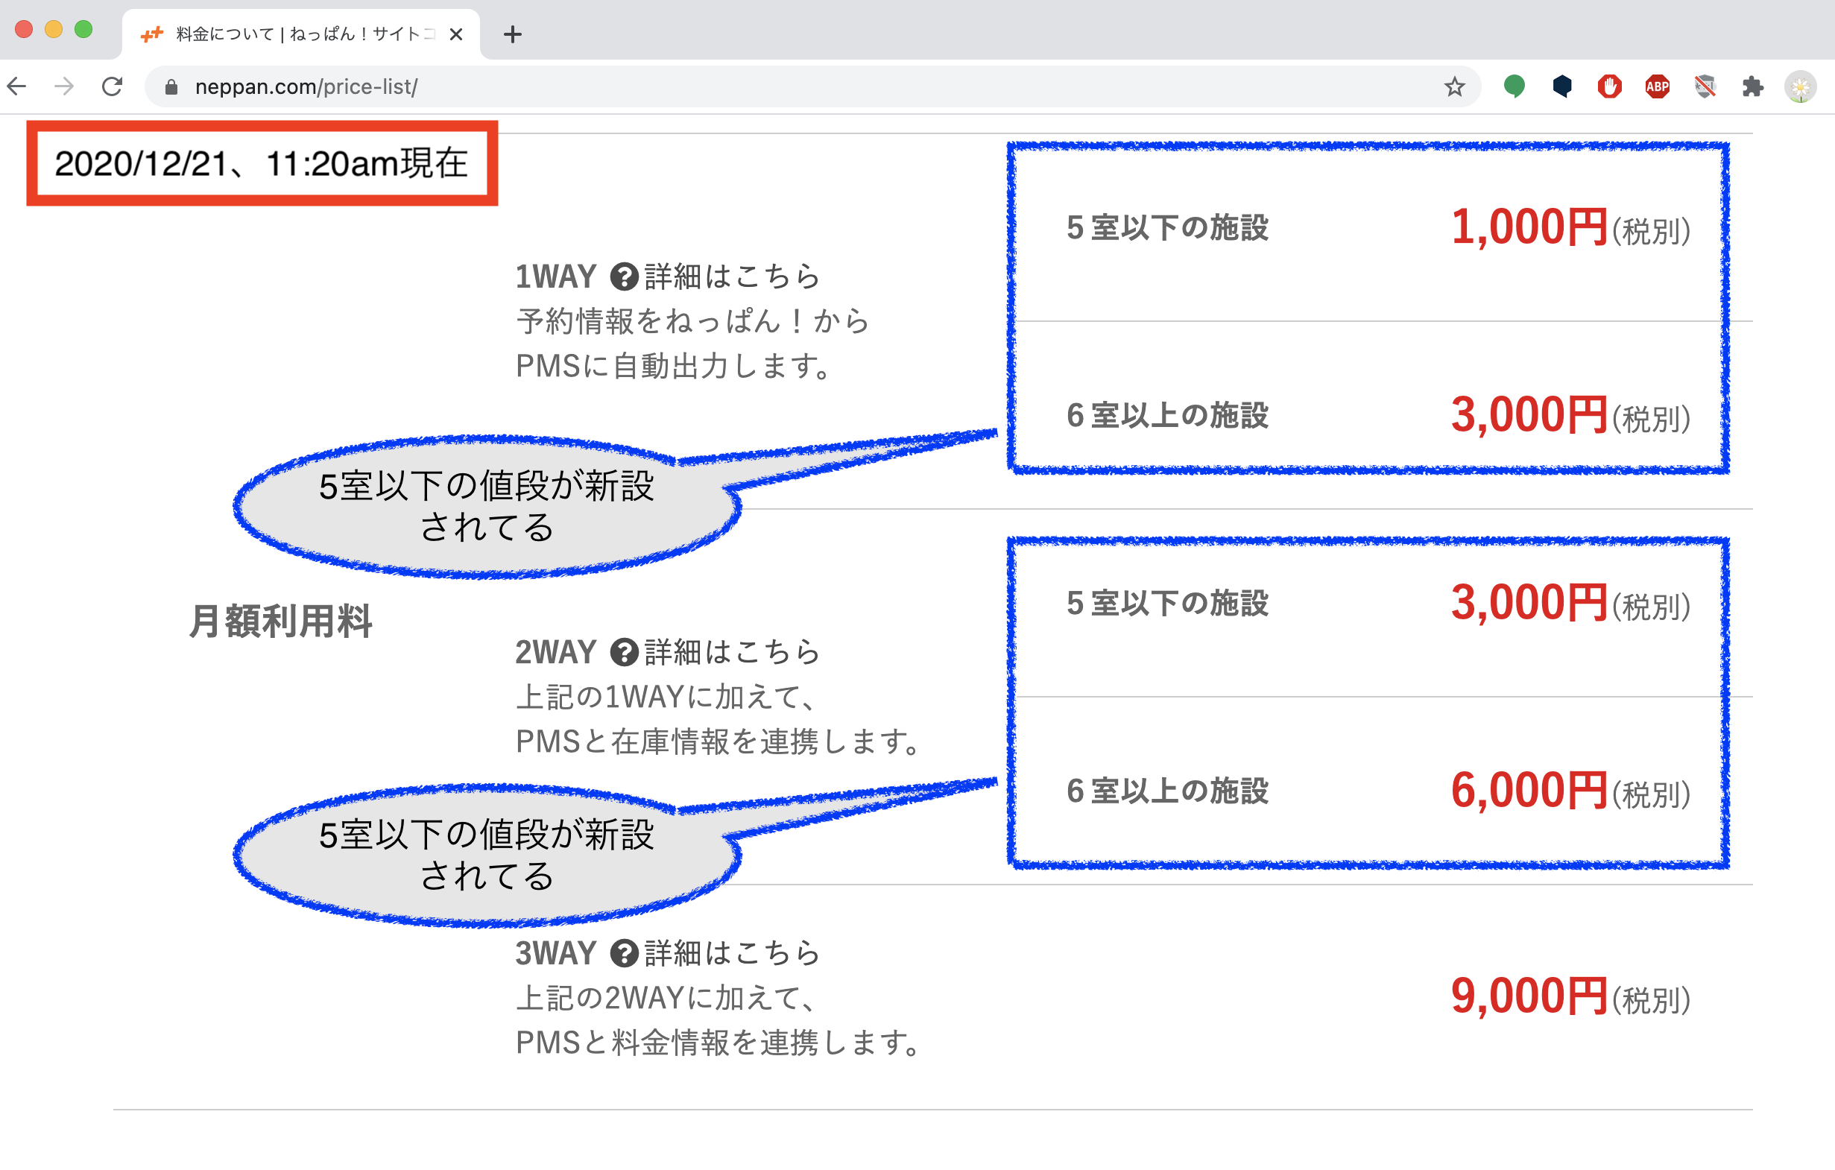Click the 9,000円 price for 3WAY

(x=1528, y=996)
